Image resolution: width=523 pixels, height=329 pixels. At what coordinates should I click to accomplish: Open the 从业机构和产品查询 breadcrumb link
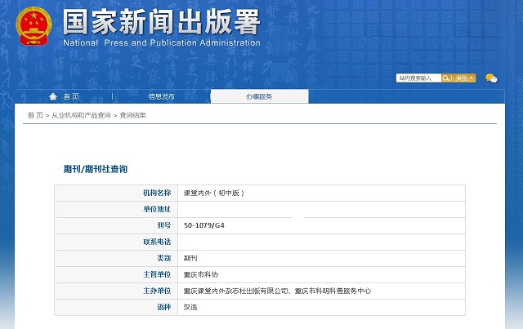pos(81,116)
